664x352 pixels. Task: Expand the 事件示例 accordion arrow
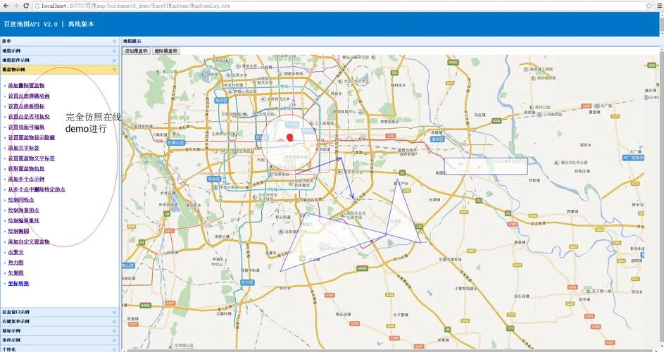click(114, 340)
